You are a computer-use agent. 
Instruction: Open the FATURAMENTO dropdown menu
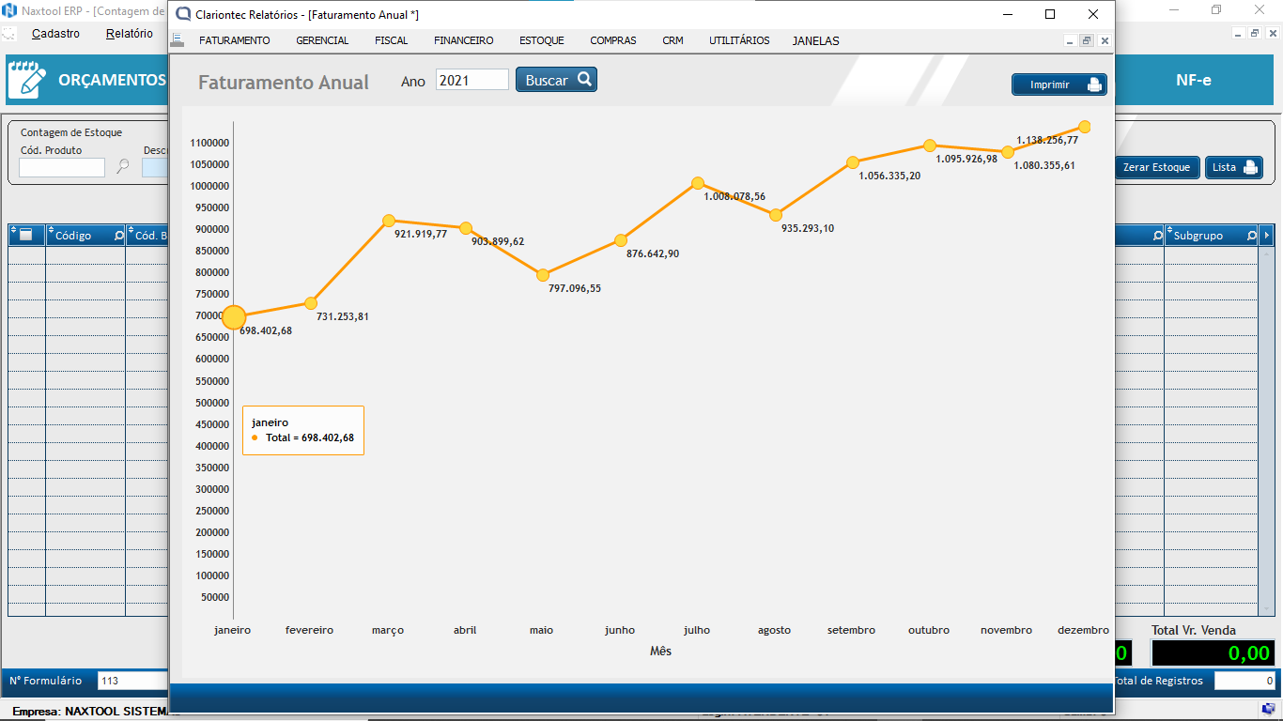(234, 40)
